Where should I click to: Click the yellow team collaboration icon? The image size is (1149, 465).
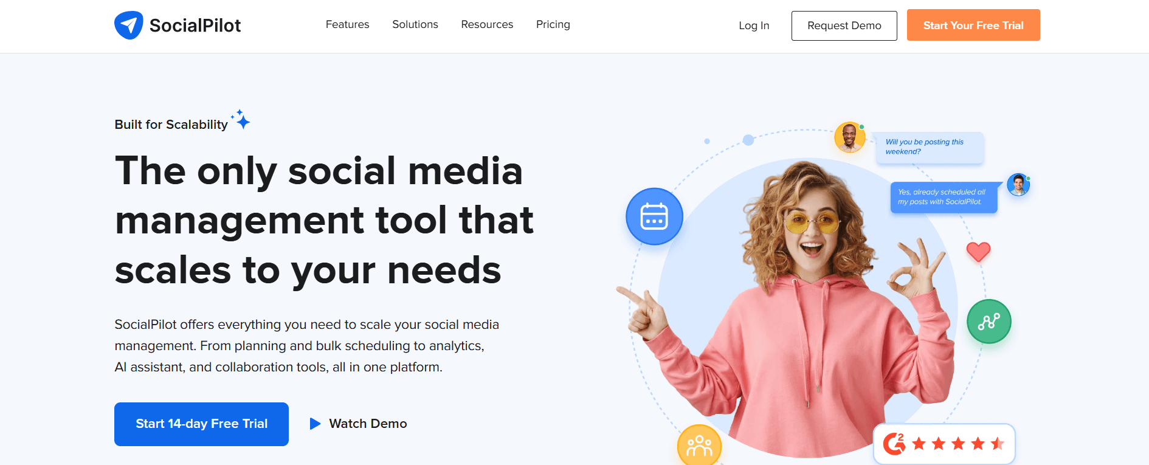(x=699, y=446)
